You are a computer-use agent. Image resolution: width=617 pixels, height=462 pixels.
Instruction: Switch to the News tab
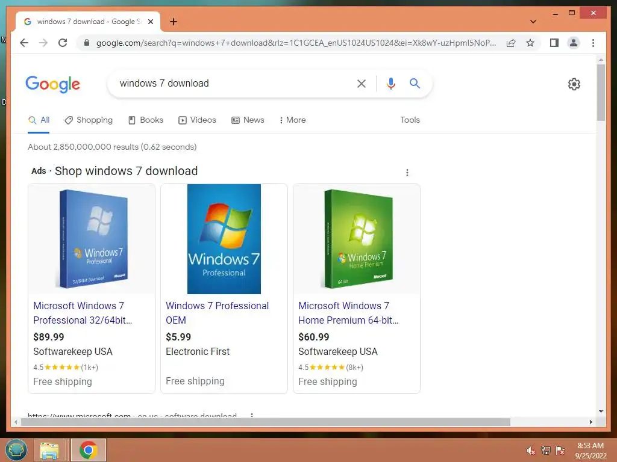click(248, 120)
